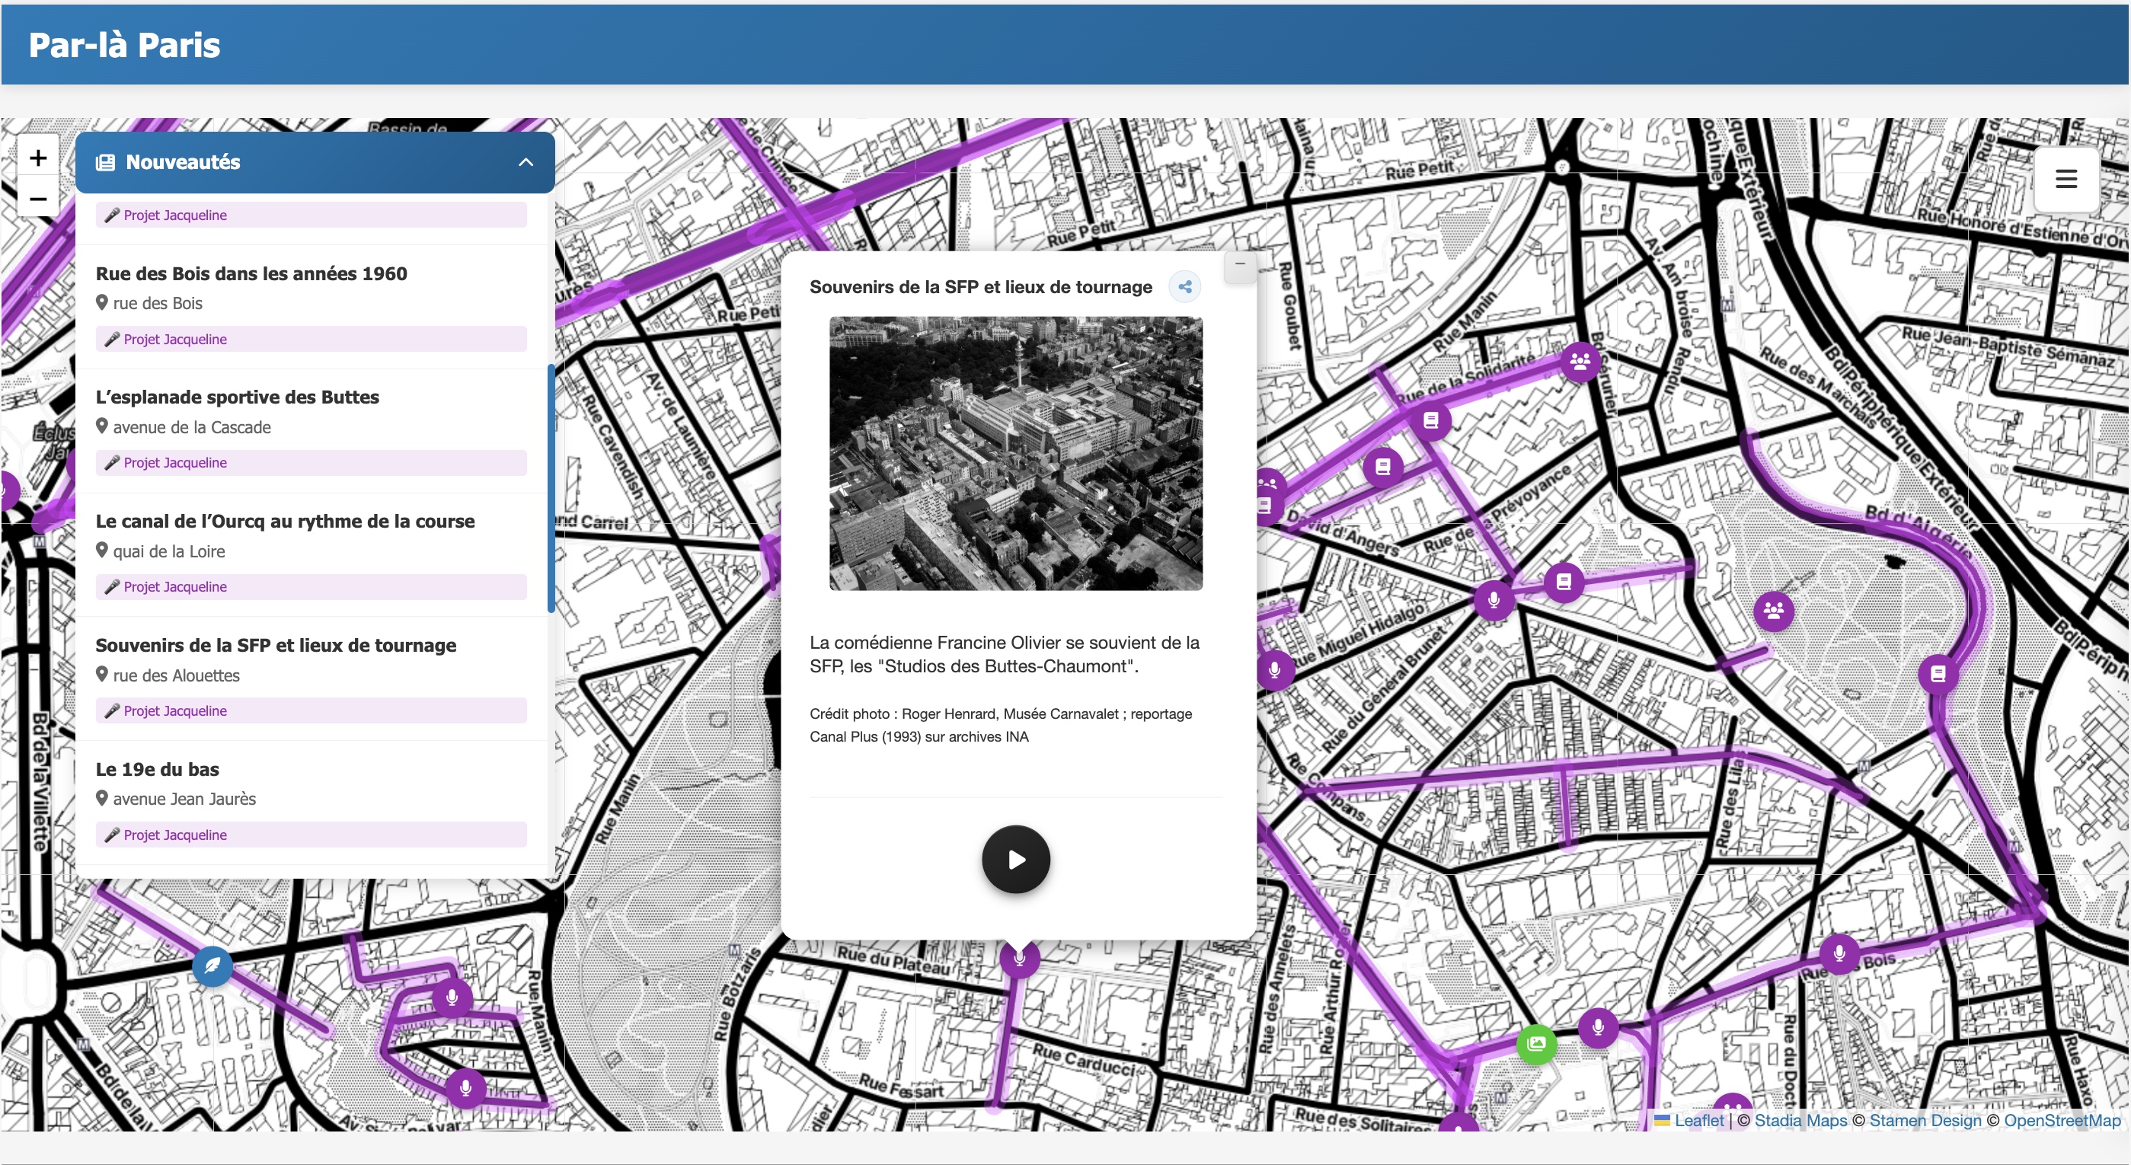The image size is (2131, 1165).
Task: Select Le canal de l'Ourcq entry
Action: tap(285, 522)
